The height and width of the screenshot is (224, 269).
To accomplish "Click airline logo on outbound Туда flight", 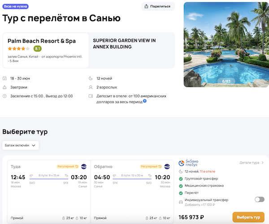I will coord(84,166).
